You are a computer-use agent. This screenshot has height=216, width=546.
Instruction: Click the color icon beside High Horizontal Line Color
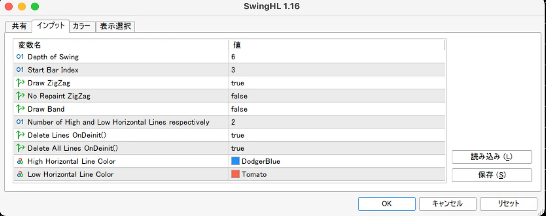coord(20,161)
